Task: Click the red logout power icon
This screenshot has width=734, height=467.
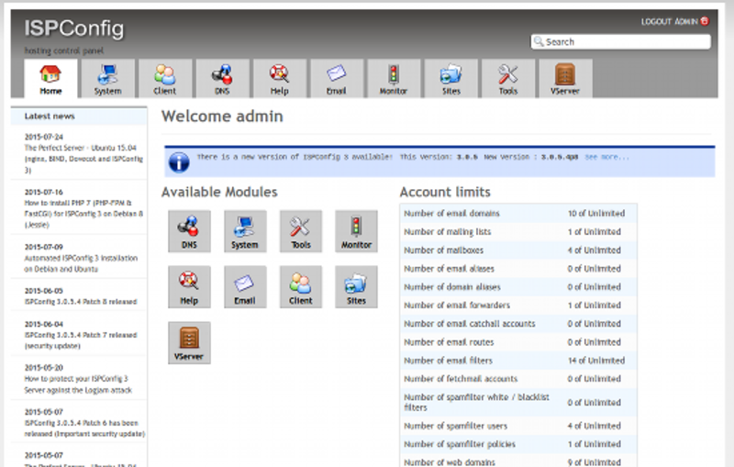Action: coord(705,21)
